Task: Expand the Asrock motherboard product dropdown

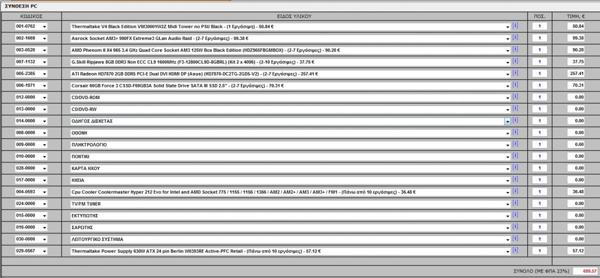Action: pos(290,38)
